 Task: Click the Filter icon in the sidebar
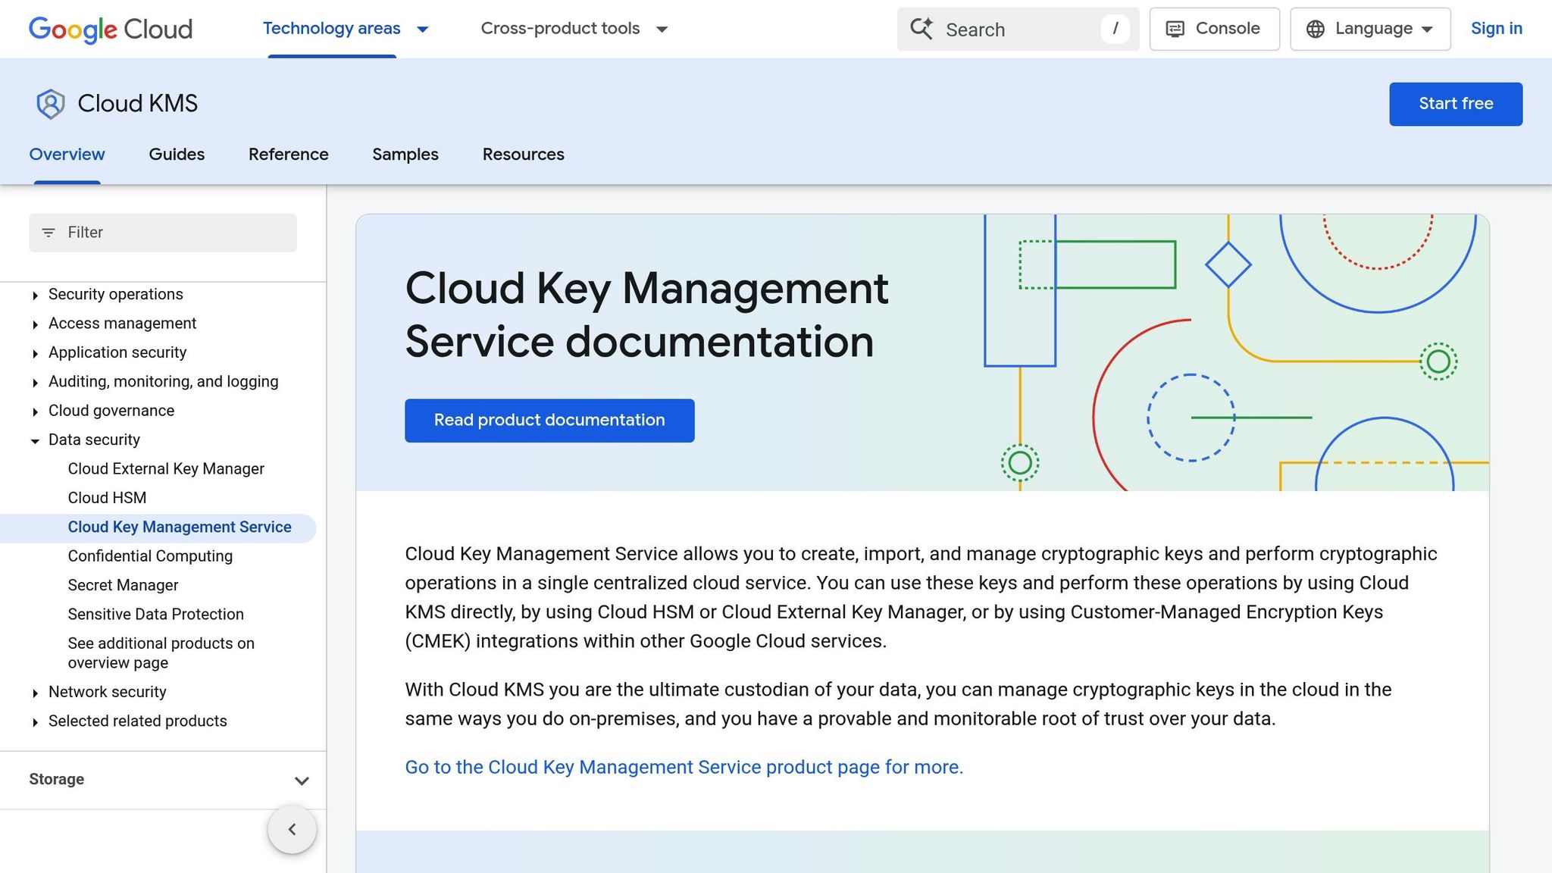[50, 233]
